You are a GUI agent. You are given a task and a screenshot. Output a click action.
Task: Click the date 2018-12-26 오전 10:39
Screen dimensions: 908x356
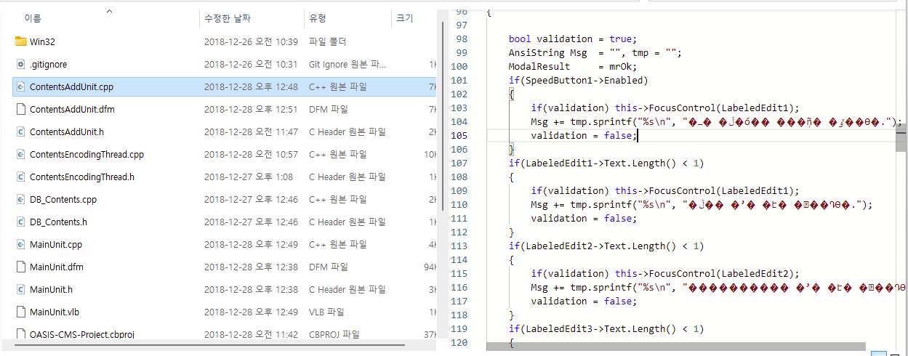(252, 41)
